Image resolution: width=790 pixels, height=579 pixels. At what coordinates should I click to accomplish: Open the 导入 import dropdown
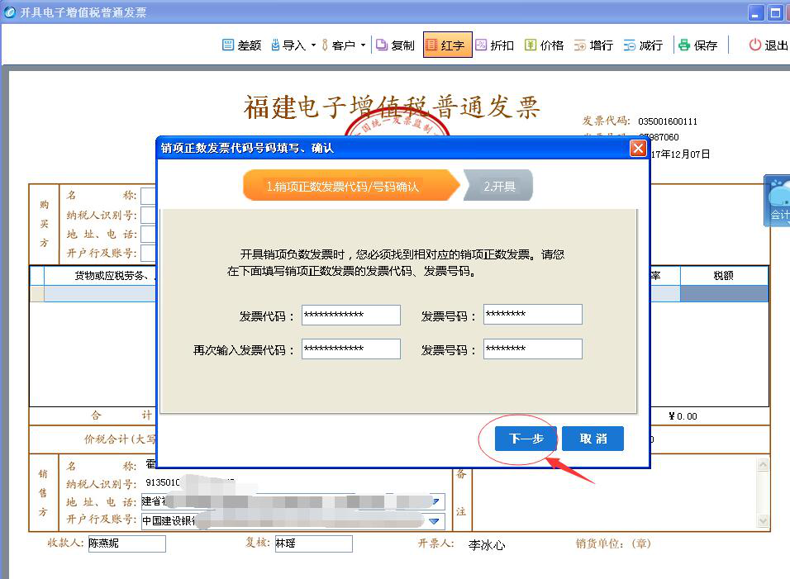coord(313,45)
